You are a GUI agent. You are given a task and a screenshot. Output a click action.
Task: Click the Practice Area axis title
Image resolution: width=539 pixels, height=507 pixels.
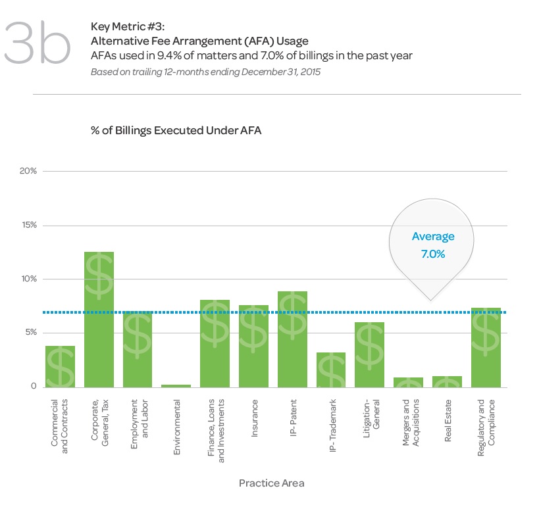click(x=271, y=483)
